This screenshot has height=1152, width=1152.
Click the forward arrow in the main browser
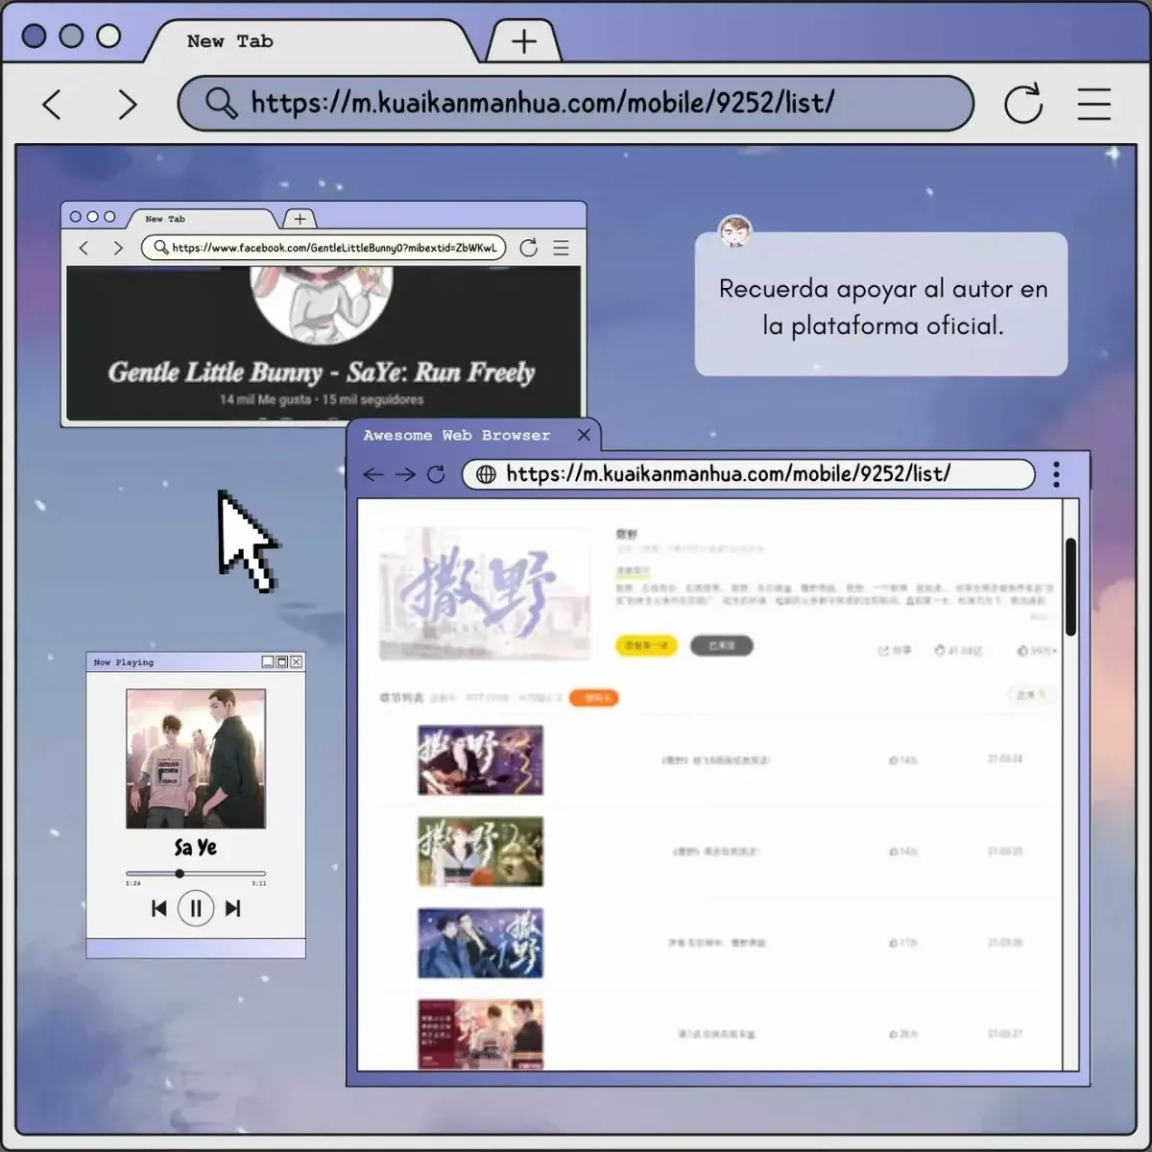coord(127,104)
